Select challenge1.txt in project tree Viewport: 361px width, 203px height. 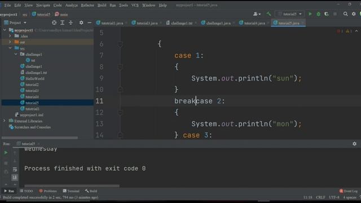coord(36,73)
